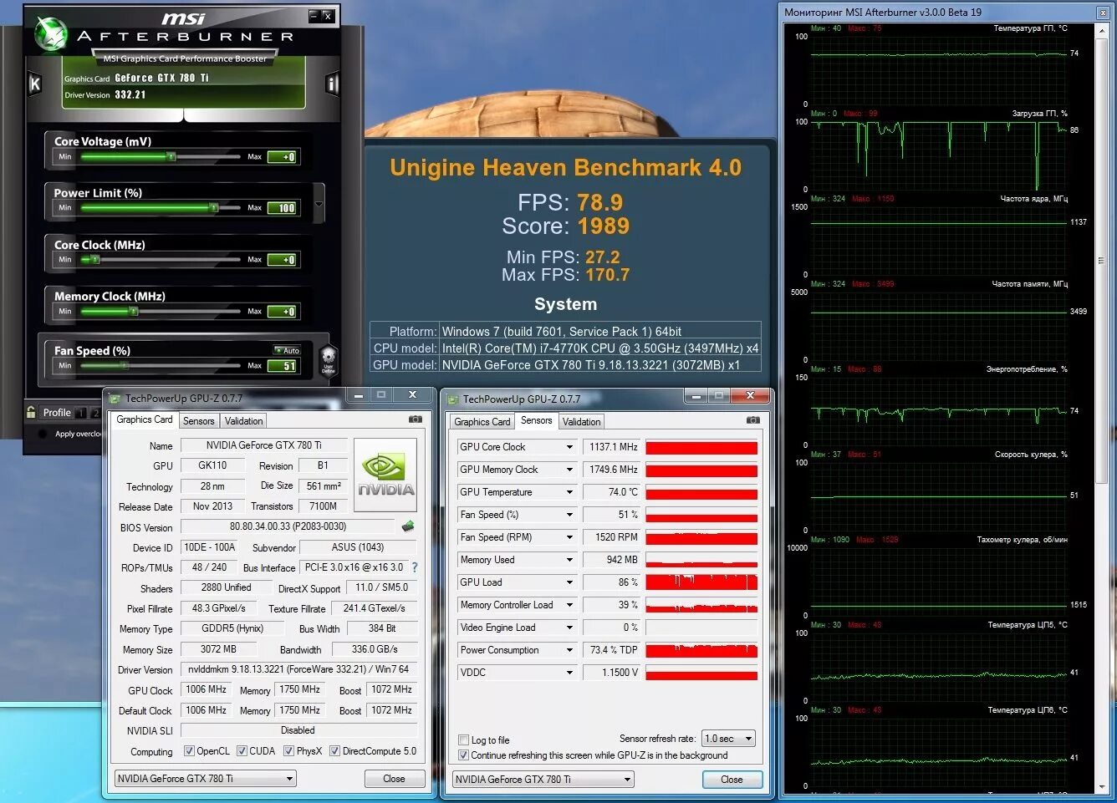Toggle the CUDA checkbox

click(x=242, y=751)
